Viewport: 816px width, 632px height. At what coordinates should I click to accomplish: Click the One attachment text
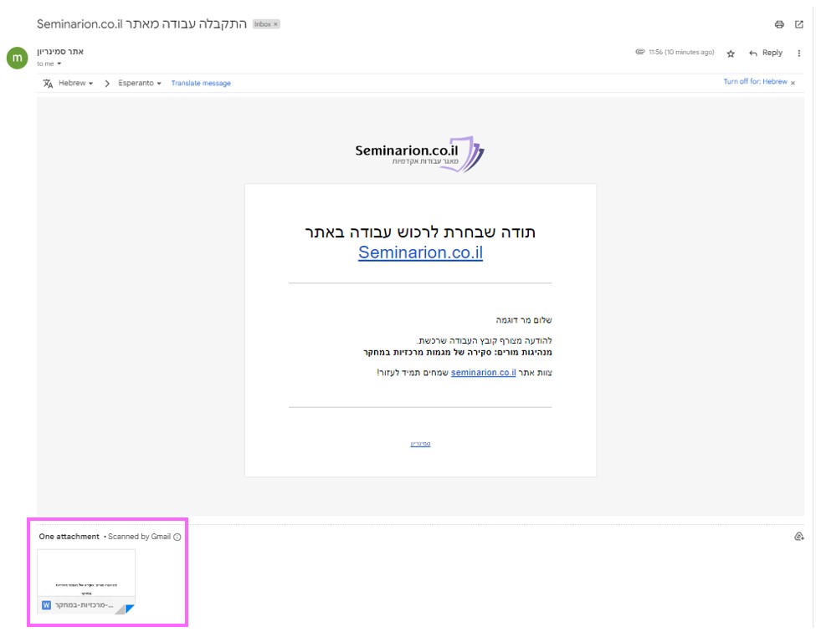(x=69, y=537)
